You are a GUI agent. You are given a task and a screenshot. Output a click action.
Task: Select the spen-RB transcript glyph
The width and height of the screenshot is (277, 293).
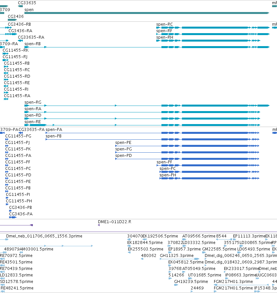[147, 47]
